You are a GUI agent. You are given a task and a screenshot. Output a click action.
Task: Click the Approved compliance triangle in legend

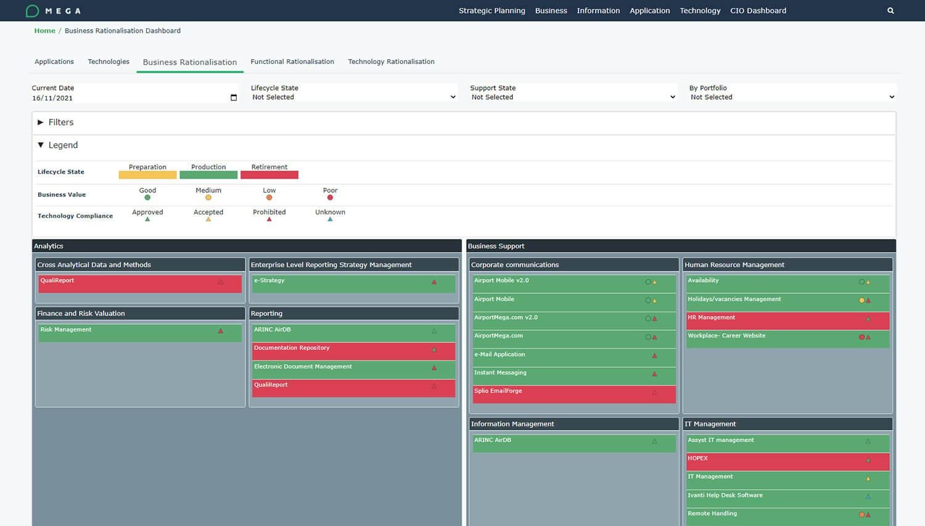click(x=147, y=219)
